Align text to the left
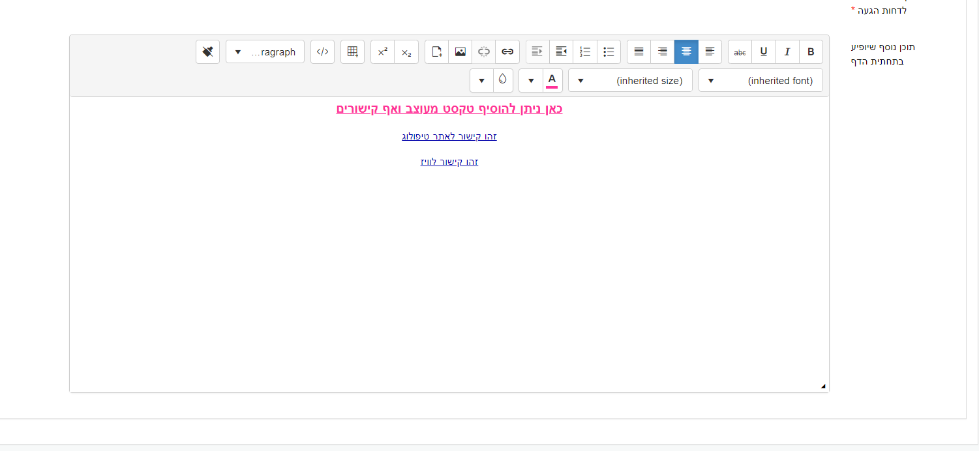979x451 pixels. click(710, 51)
